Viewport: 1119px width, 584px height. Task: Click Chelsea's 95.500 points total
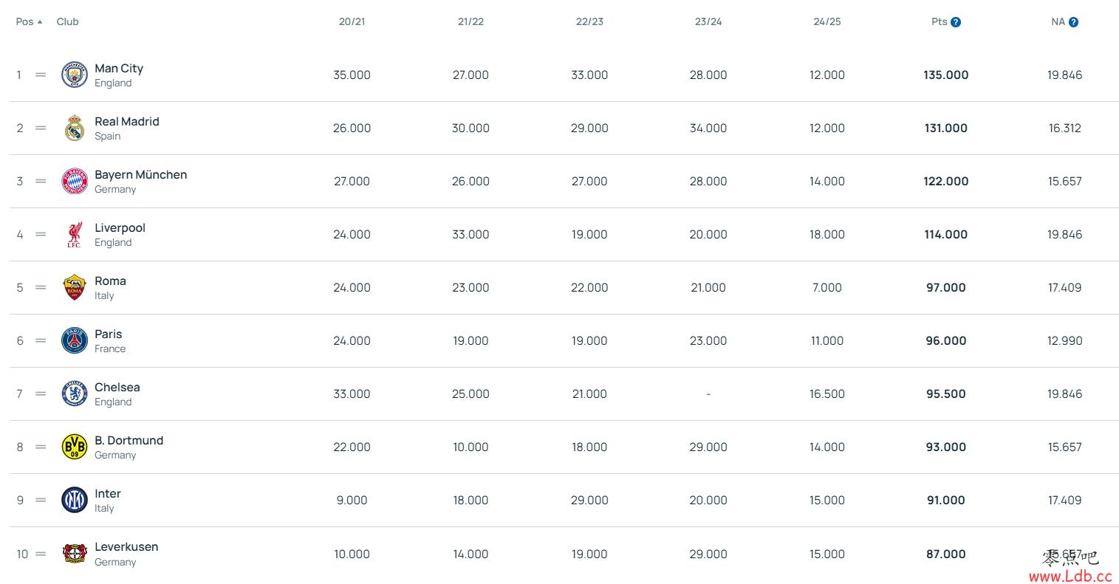tap(946, 394)
